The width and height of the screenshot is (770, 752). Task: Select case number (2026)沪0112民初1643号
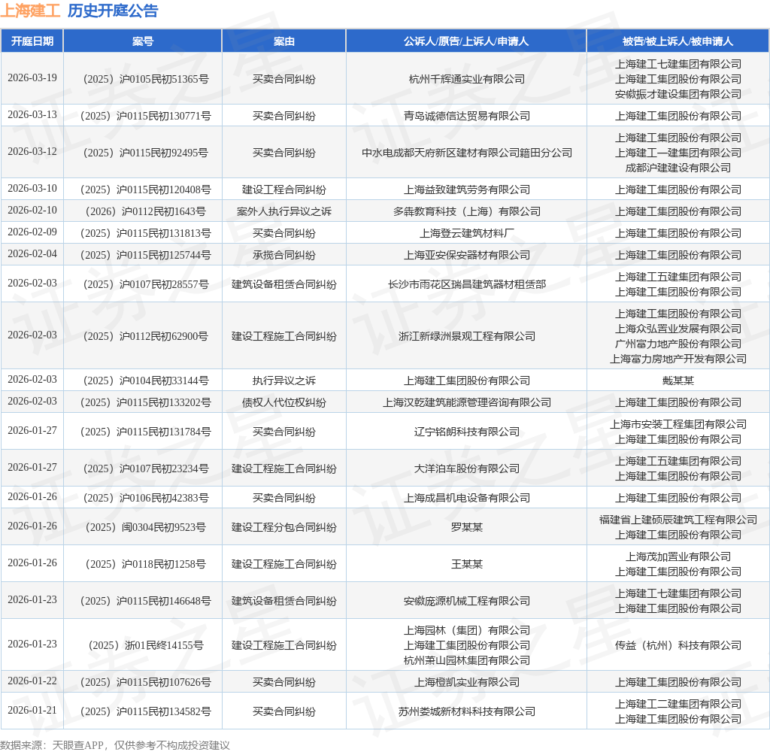[x=146, y=211]
